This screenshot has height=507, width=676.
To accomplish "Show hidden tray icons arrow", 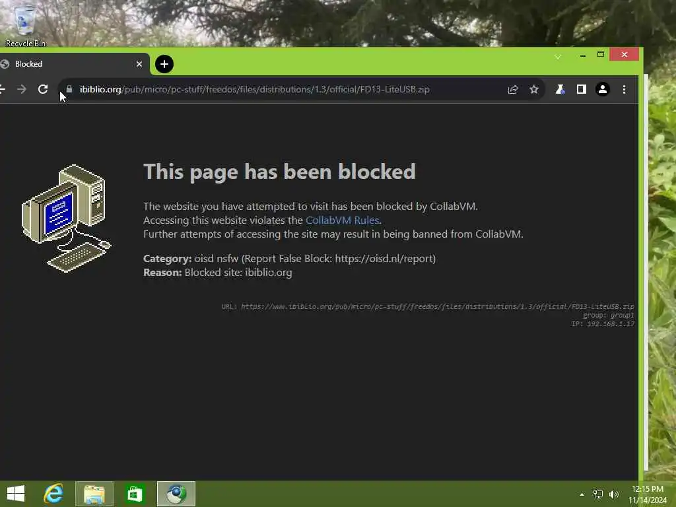I will tap(582, 494).
